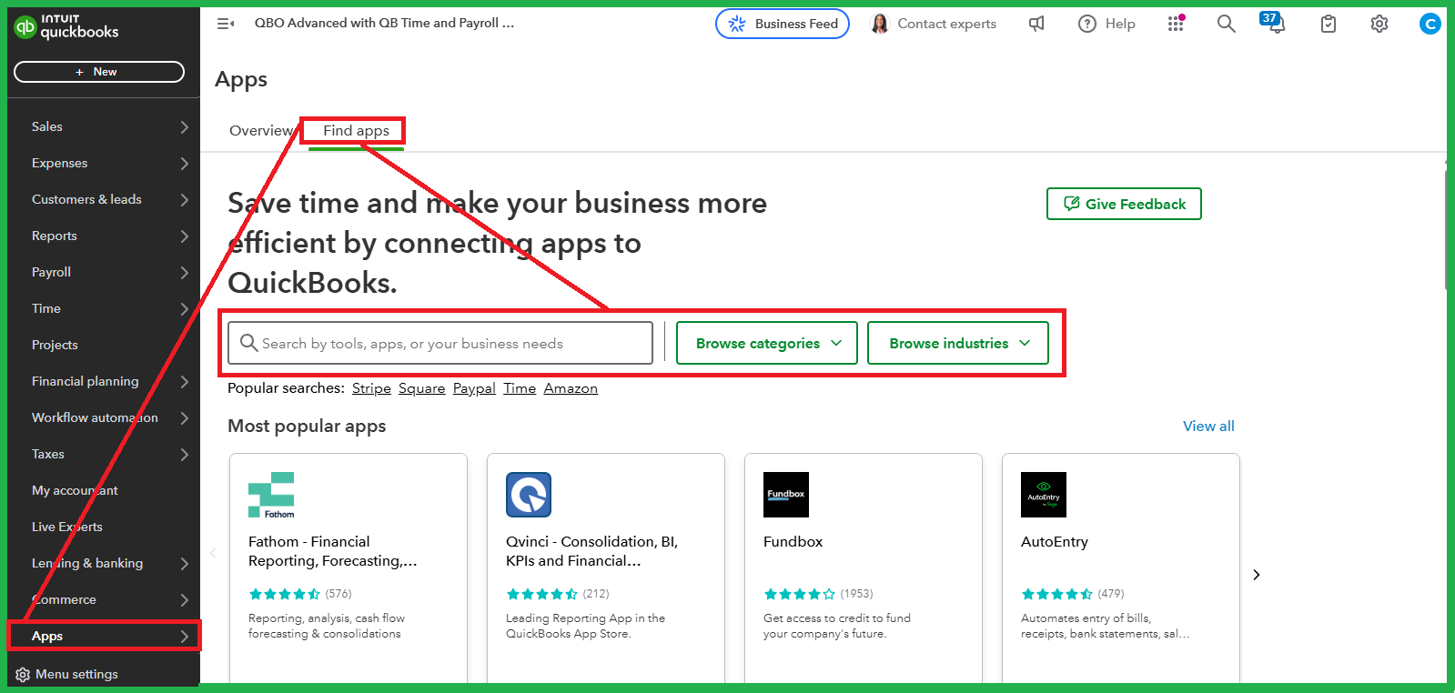The height and width of the screenshot is (693, 1455).
Task: Click the View all link
Action: pos(1208,427)
